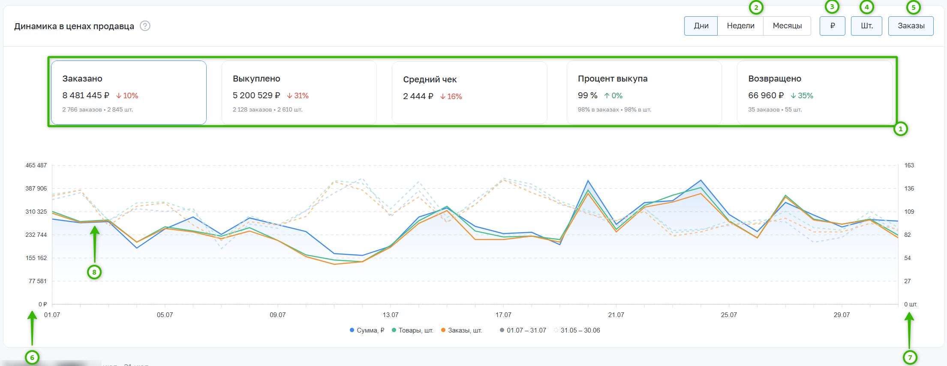Viewport: 947px width, 366px height.
Task: Click the 54 right axis label
Action: (x=908, y=258)
